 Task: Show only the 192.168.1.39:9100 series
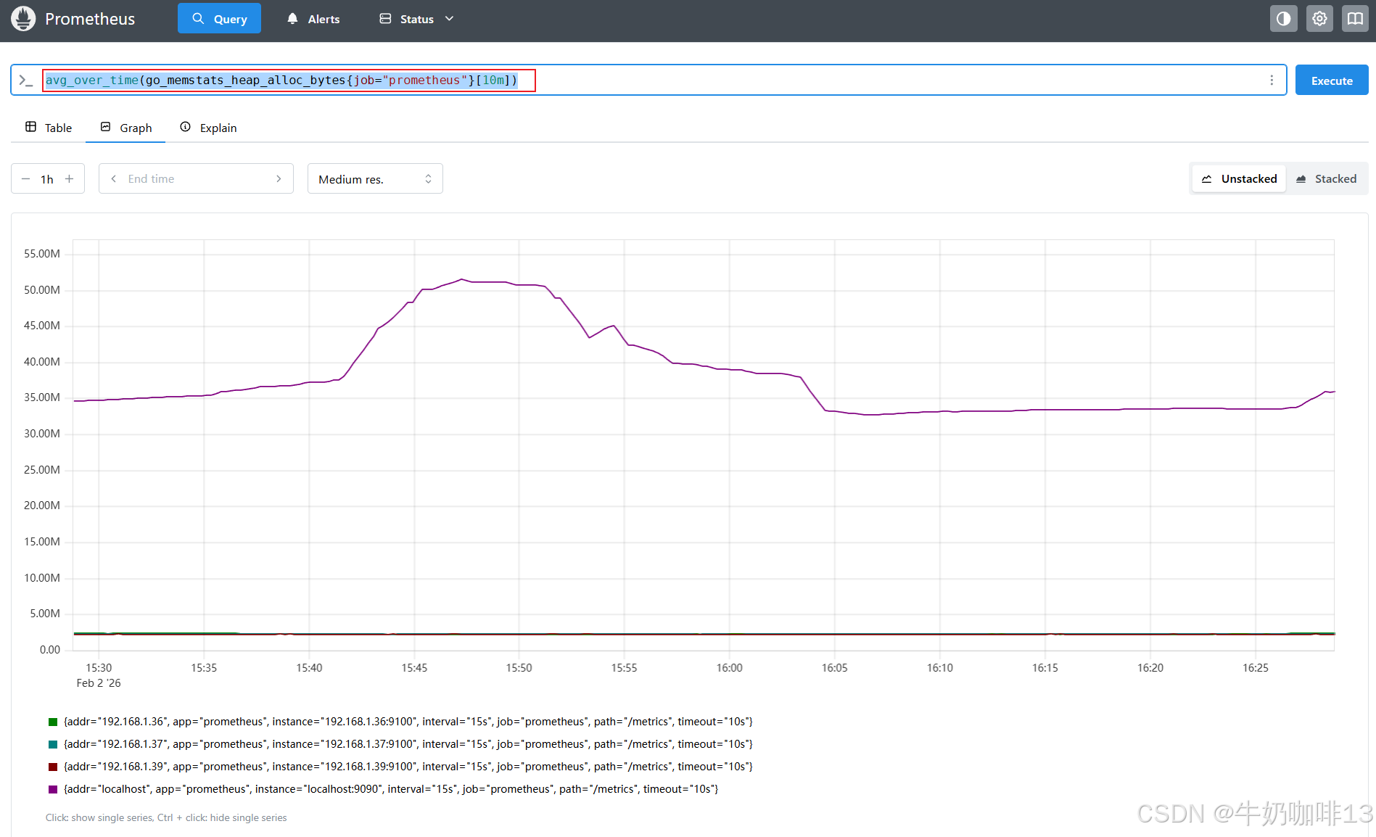click(408, 767)
